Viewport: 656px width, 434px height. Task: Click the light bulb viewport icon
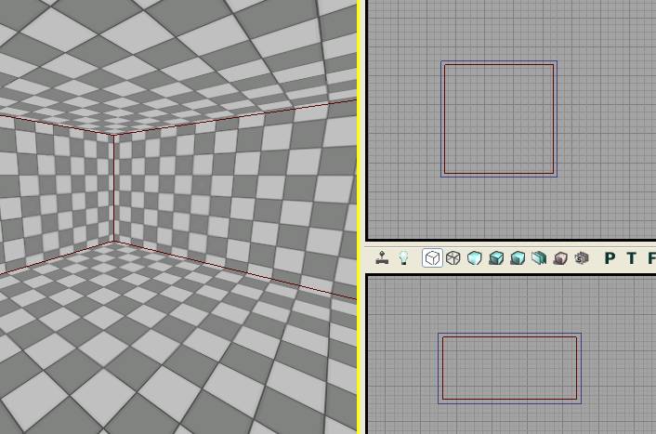403,257
